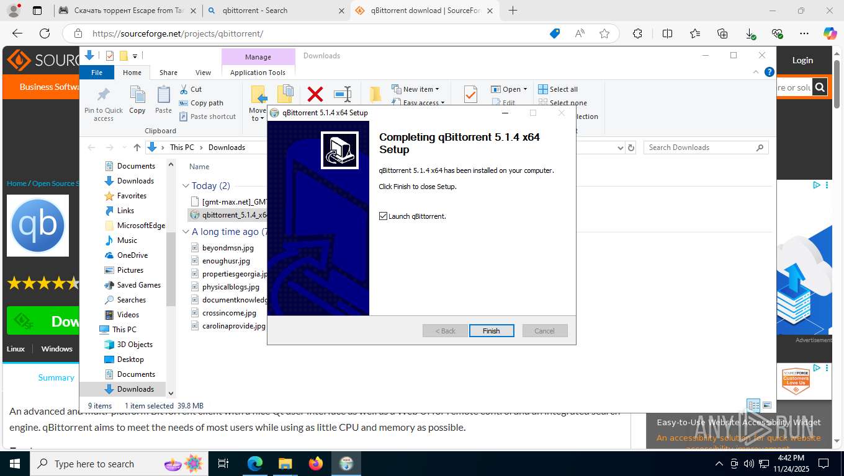Switch to the Share ribbon tab

pyautogui.click(x=168, y=73)
